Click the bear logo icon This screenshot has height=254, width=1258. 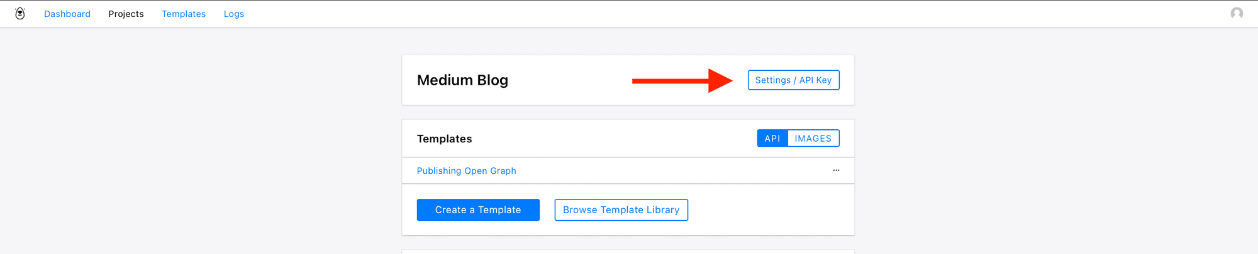click(20, 13)
